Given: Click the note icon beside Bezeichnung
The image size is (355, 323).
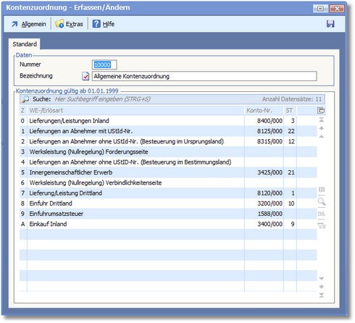Looking at the screenshot, I should click(85, 76).
